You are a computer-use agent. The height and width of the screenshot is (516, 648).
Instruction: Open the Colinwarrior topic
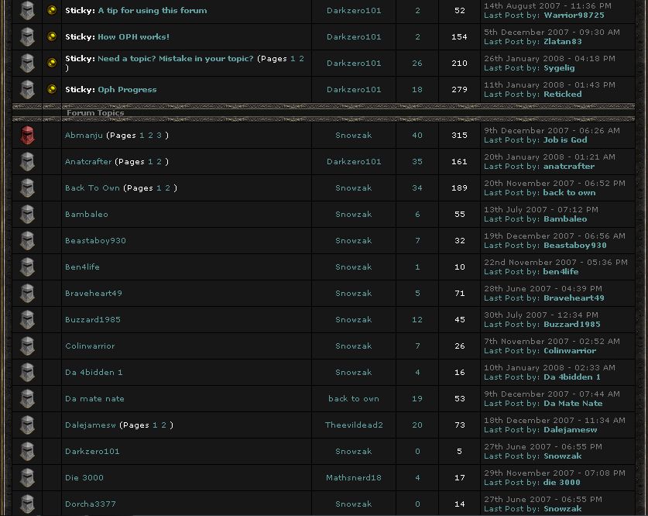90,346
